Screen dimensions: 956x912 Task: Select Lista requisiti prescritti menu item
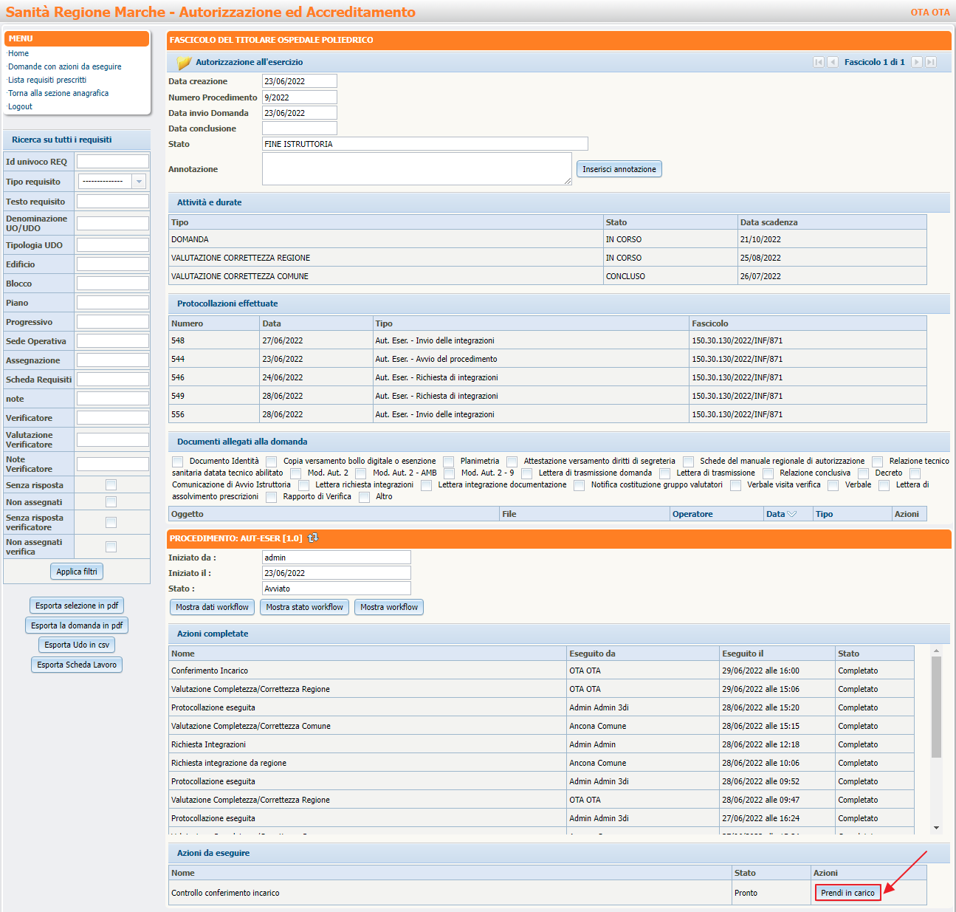coord(47,80)
